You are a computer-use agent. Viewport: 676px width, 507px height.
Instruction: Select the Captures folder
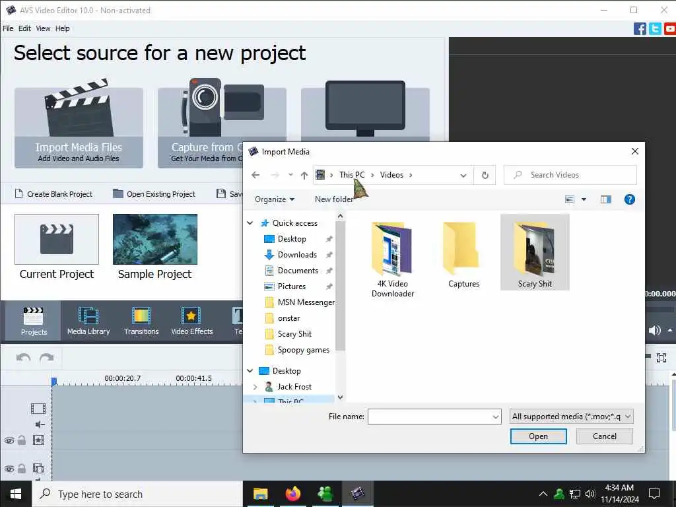(x=463, y=255)
